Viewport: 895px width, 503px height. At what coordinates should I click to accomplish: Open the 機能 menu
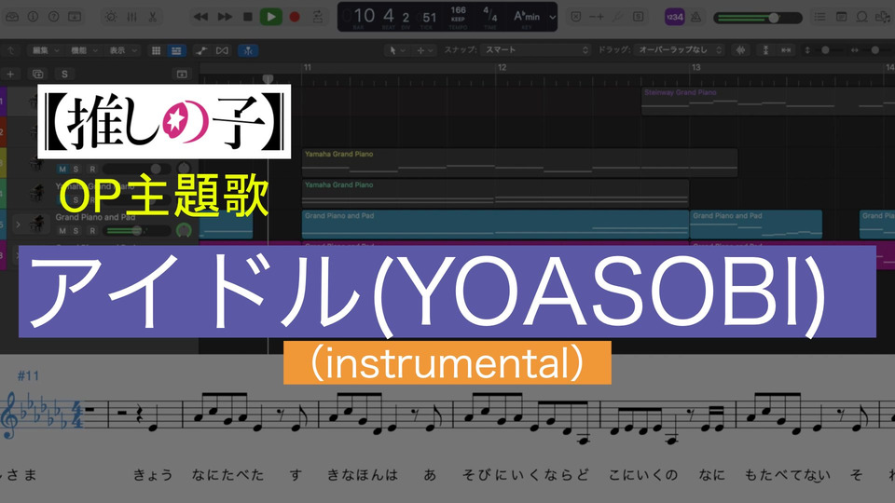click(83, 50)
